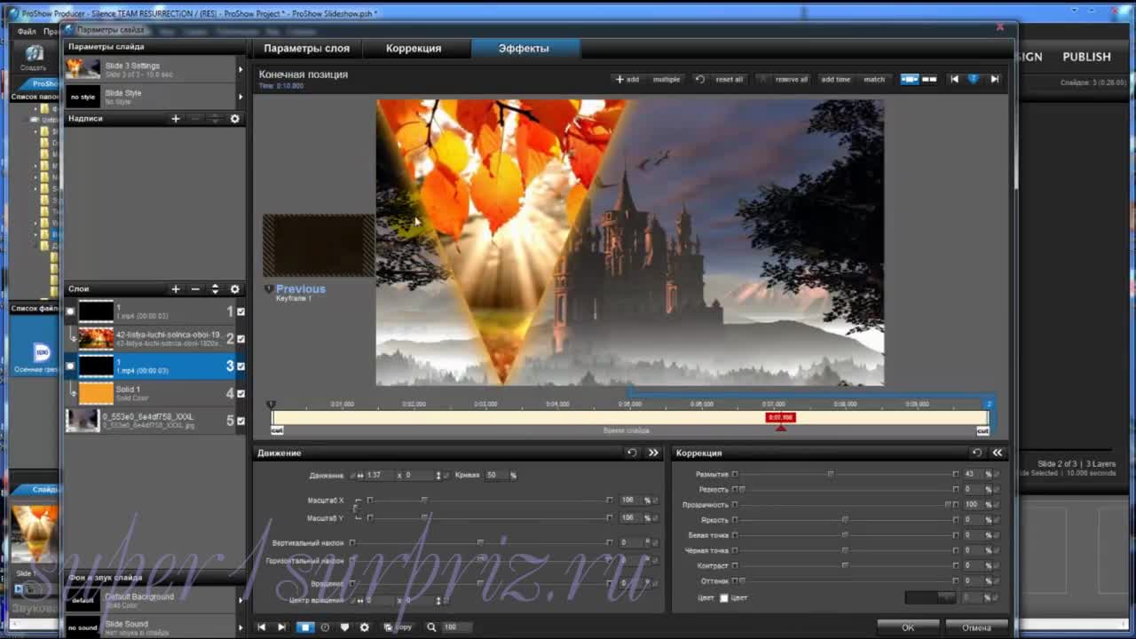Screen dimensions: 1136x639
Task: Expand the Slide 3 Settings arrow
Action: click(x=240, y=69)
